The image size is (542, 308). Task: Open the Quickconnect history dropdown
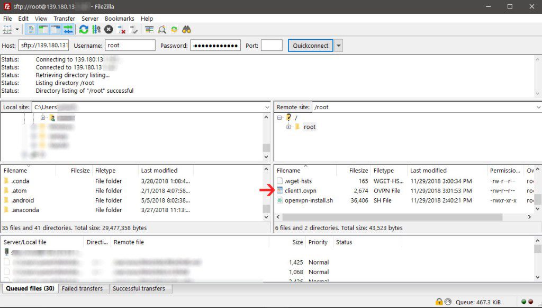[x=338, y=45]
